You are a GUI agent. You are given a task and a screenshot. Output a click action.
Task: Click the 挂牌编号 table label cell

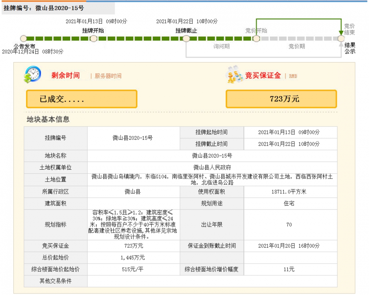56,138
